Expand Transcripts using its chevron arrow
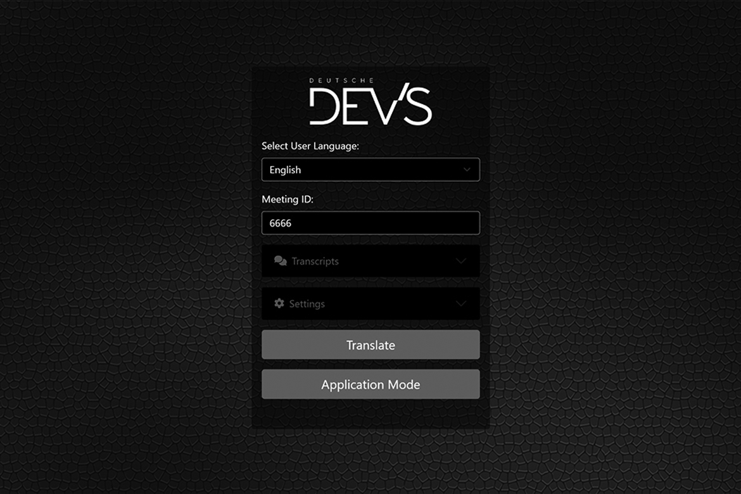 [461, 261]
